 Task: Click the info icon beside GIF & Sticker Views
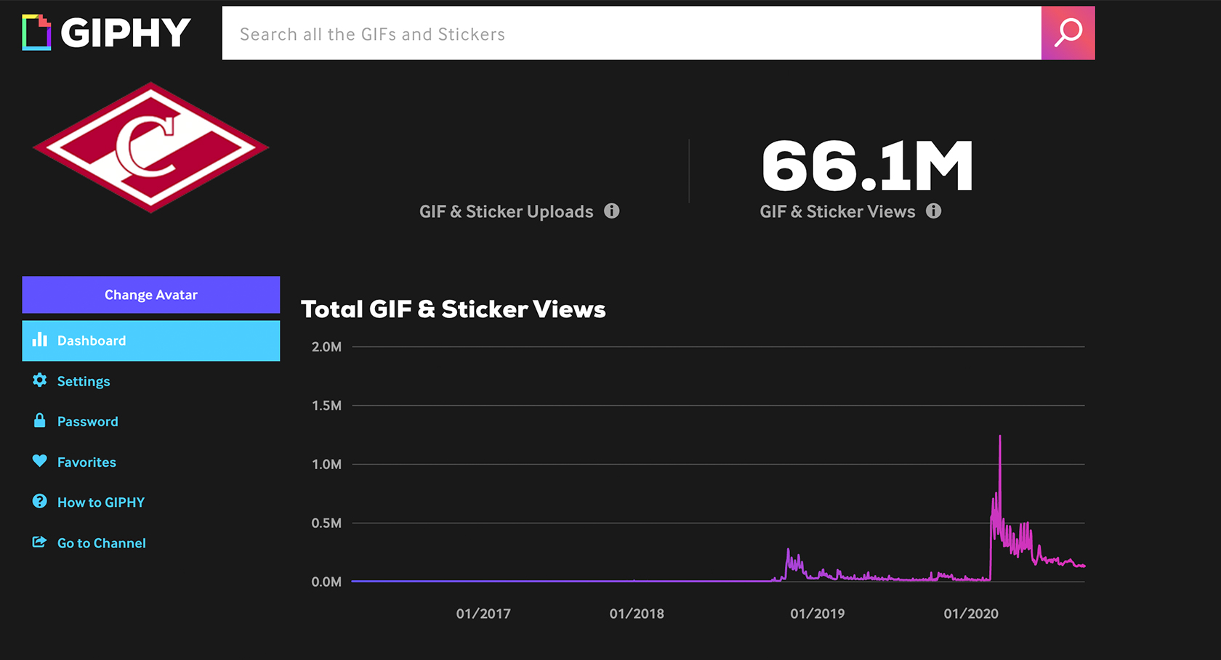934,211
